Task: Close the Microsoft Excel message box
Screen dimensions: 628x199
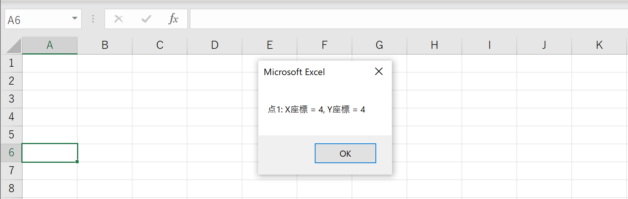Action: tap(379, 72)
